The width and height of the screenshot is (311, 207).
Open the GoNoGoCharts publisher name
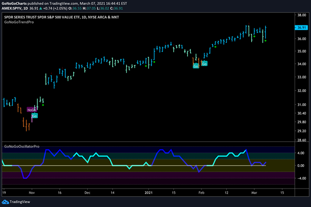coord(14,3)
